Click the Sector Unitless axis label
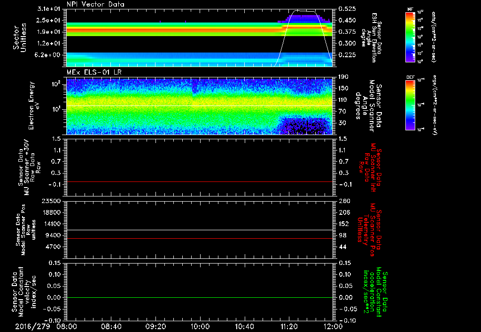481x332 pixels. tap(19, 38)
